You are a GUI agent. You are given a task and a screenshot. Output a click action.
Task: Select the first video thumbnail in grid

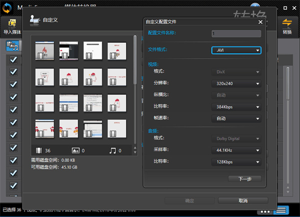click(44, 51)
